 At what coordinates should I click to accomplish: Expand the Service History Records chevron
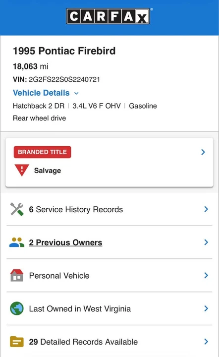point(206,209)
